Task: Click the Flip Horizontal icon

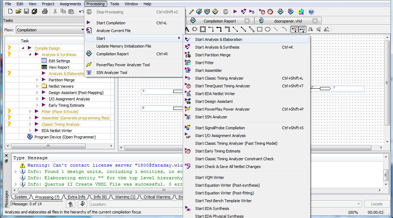Action: tap(310, 29)
